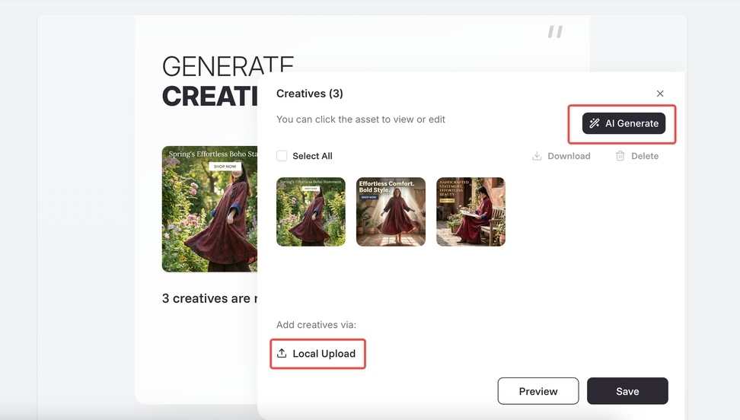Click the Download text link

tap(569, 156)
